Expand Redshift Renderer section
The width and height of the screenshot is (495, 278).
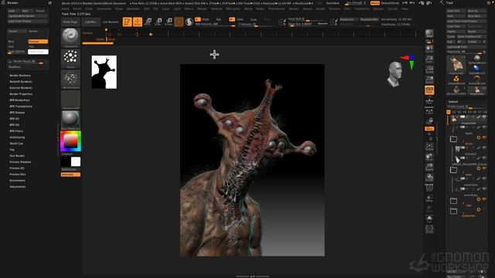point(21,82)
